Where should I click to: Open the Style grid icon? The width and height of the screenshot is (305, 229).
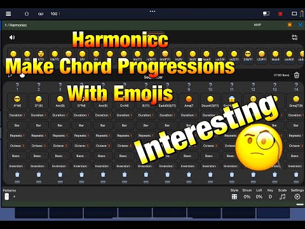(x=234, y=197)
